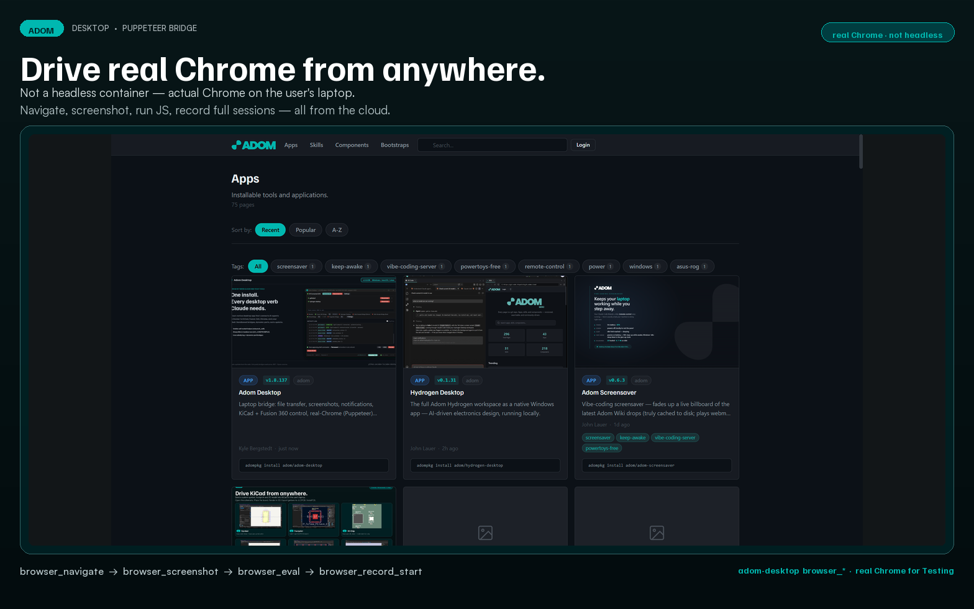This screenshot has height=609, width=974.
Task: Click the "75 pages" count text
Action: coord(243,205)
